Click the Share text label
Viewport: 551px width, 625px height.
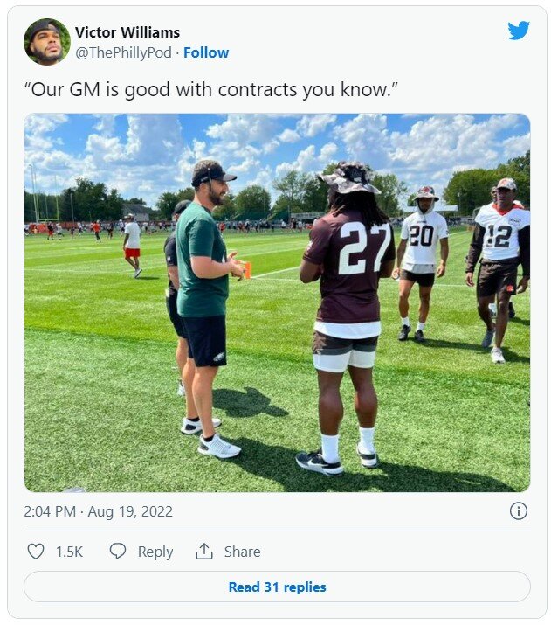pyautogui.click(x=242, y=552)
